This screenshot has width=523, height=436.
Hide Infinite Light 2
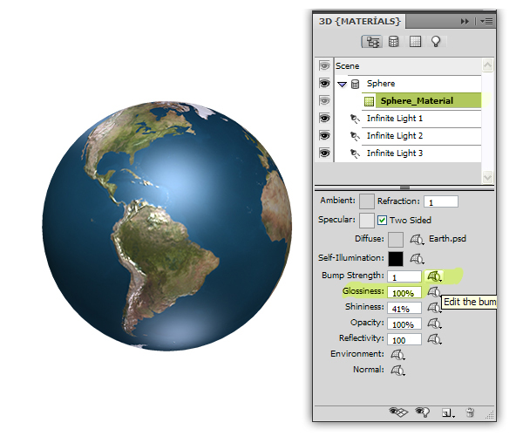(x=324, y=135)
